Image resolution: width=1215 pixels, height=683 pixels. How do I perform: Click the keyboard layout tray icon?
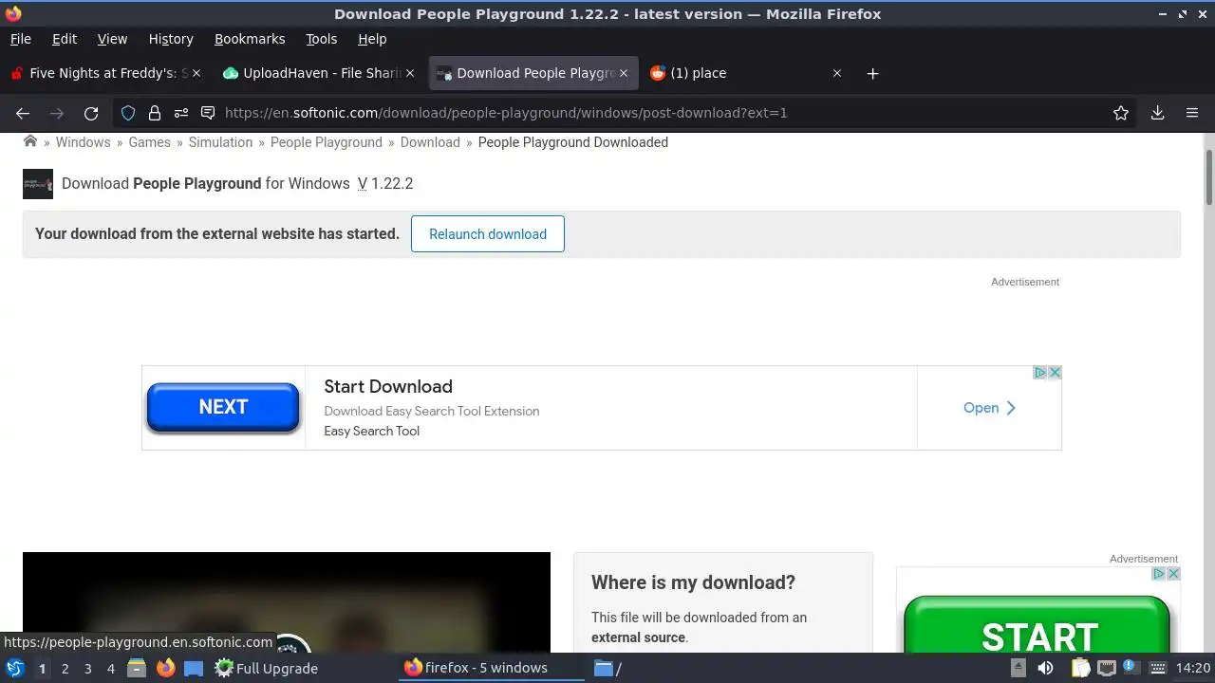click(1156, 668)
